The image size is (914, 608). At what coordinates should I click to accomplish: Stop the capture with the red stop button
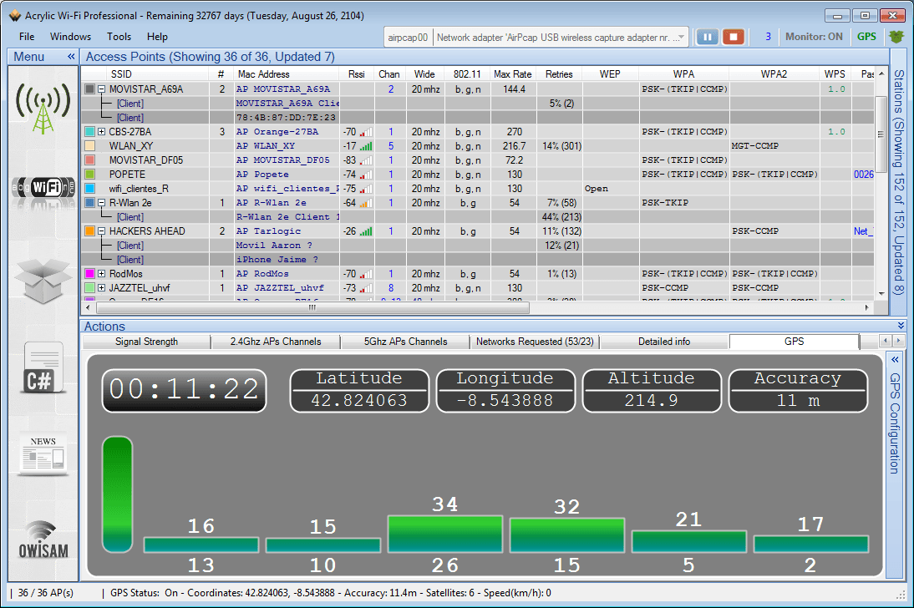[x=734, y=37]
